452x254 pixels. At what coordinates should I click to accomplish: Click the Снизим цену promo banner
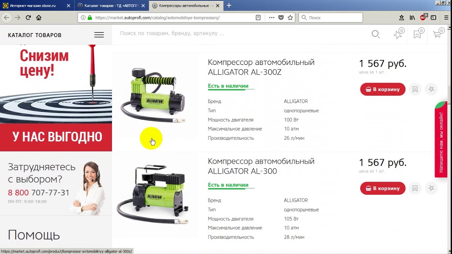point(56,98)
